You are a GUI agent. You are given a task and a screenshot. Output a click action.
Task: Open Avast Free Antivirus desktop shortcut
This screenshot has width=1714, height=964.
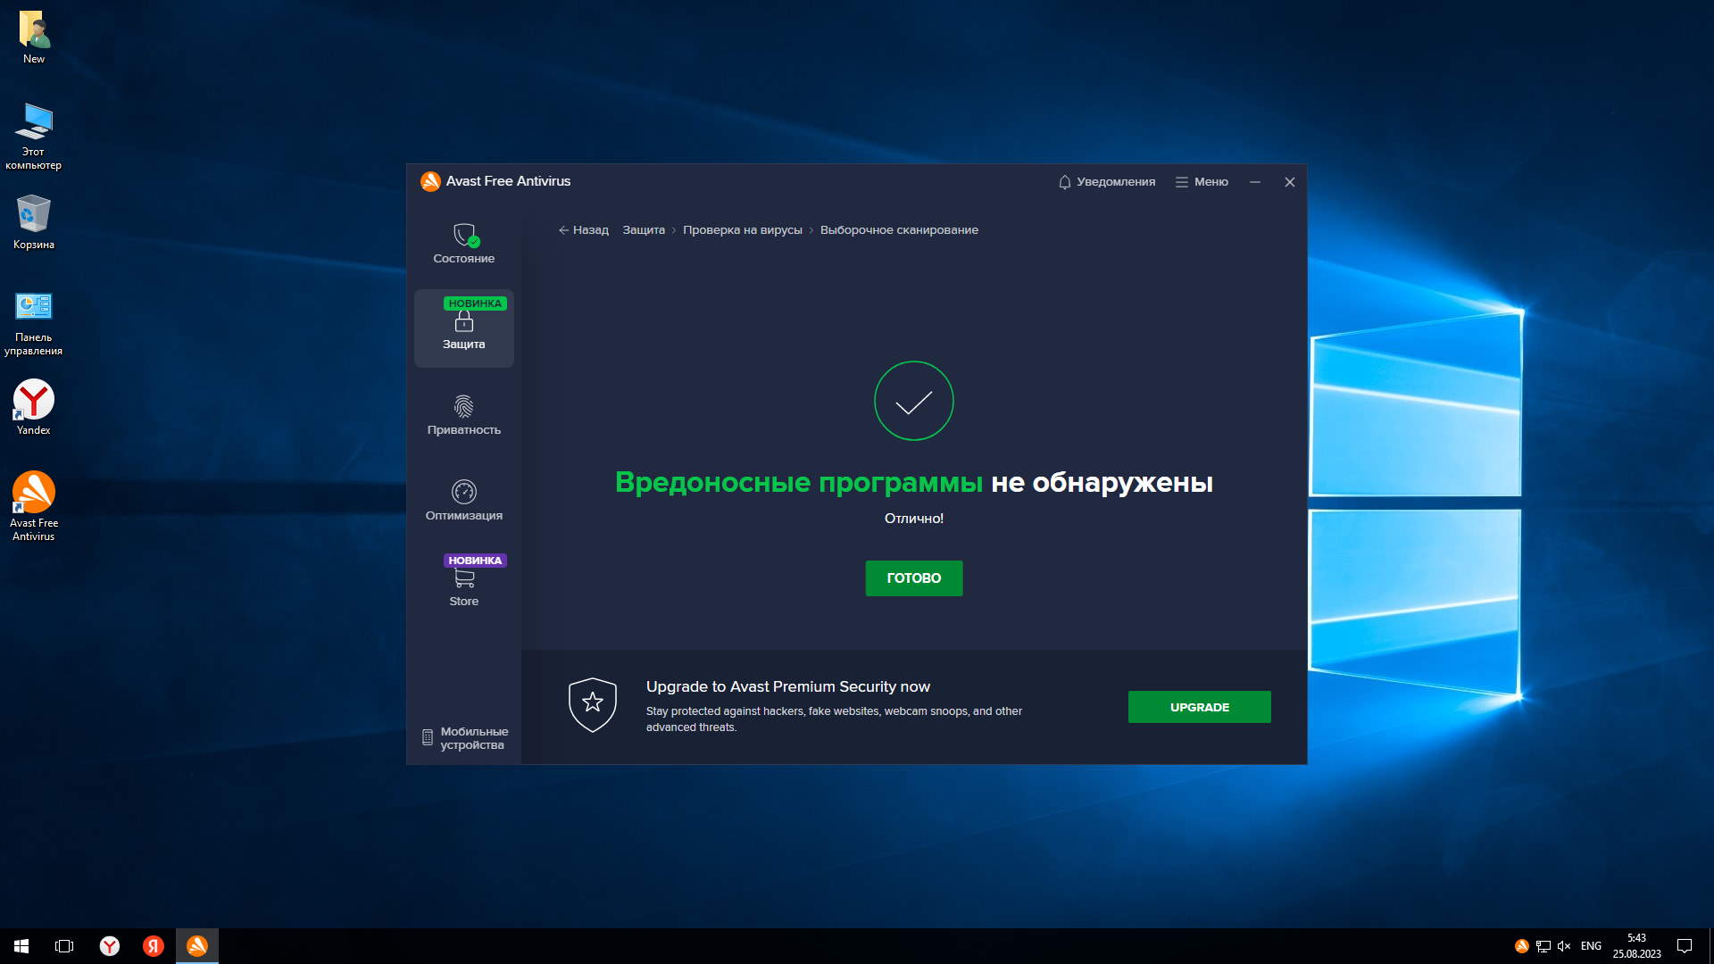[34, 493]
